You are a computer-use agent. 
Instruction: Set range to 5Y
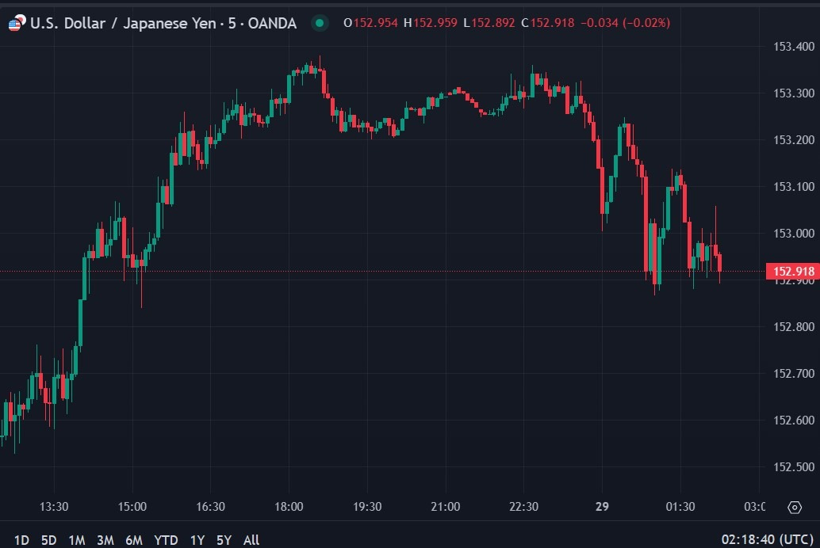(224, 539)
